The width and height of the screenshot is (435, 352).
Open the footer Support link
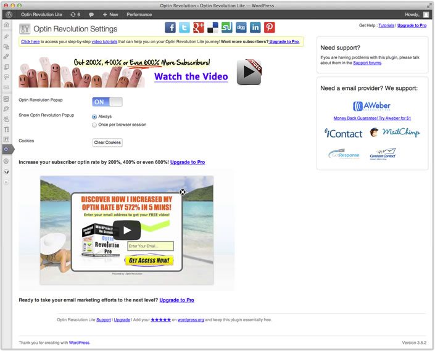point(104,320)
